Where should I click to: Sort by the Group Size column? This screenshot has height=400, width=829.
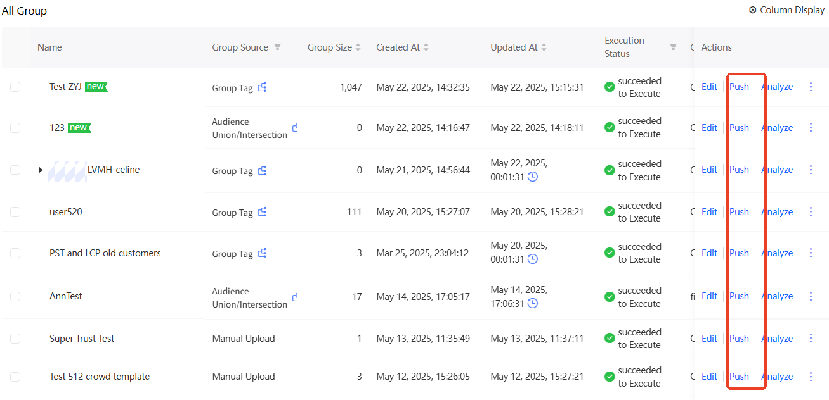pyautogui.click(x=358, y=47)
